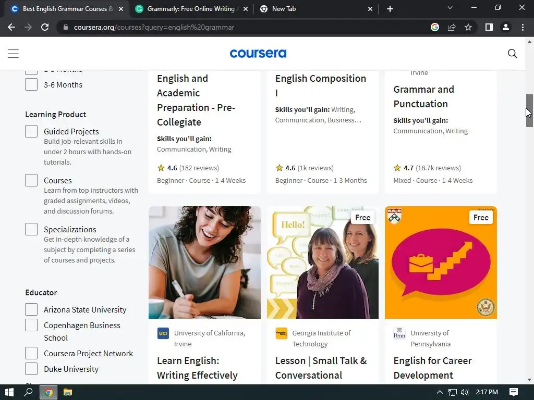Open a new tab with the plus icon
This screenshot has height=400, width=534.
[390, 9]
